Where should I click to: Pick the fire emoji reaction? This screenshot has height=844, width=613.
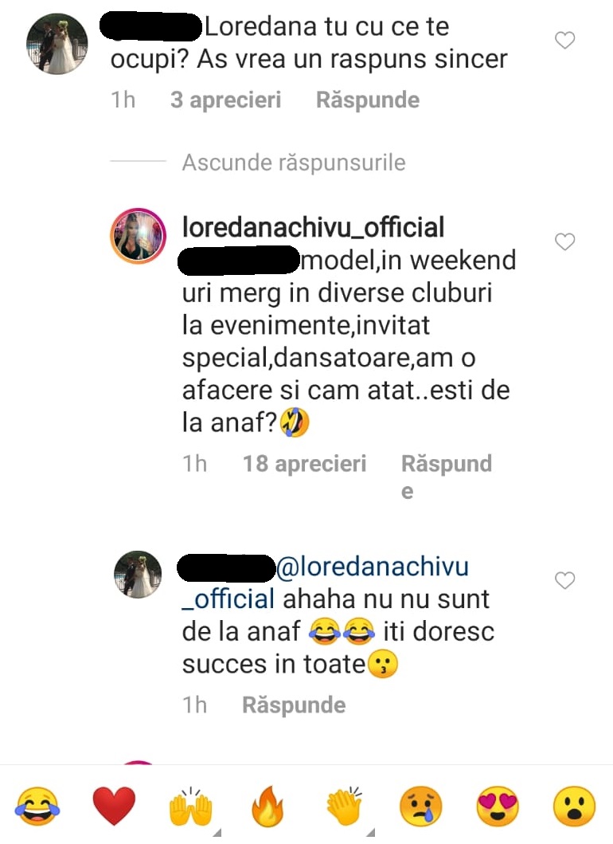(x=267, y=808)
